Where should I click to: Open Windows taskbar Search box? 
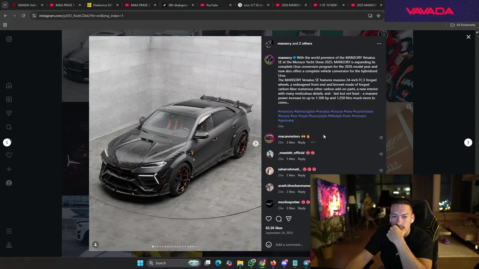pos(174,263)
